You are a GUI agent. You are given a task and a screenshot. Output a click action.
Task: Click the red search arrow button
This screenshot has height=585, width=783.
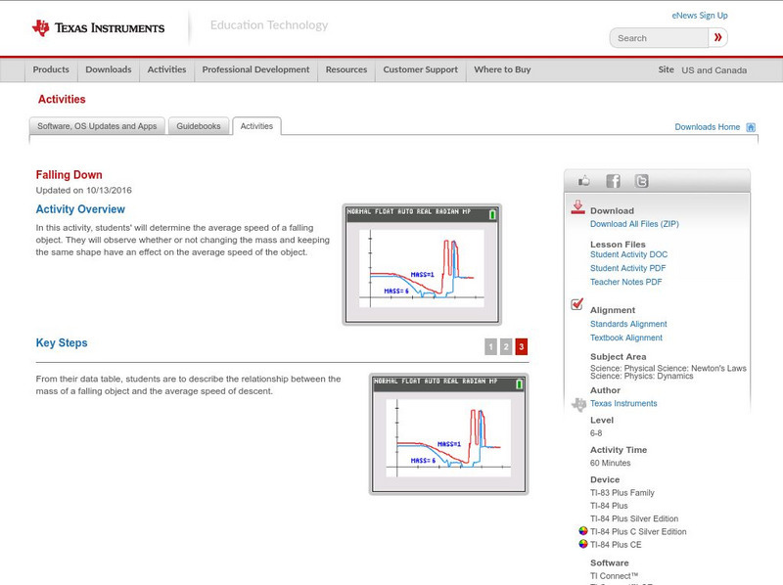point(719,37)
